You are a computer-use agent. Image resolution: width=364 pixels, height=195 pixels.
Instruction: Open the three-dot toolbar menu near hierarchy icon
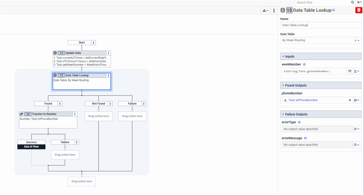[x=274, y=10]
